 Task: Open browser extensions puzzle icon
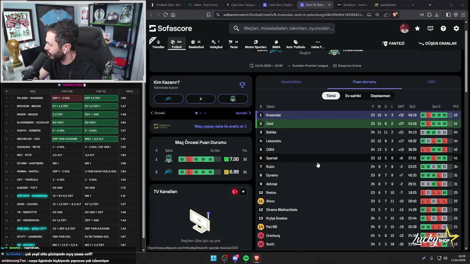(429, 15)
